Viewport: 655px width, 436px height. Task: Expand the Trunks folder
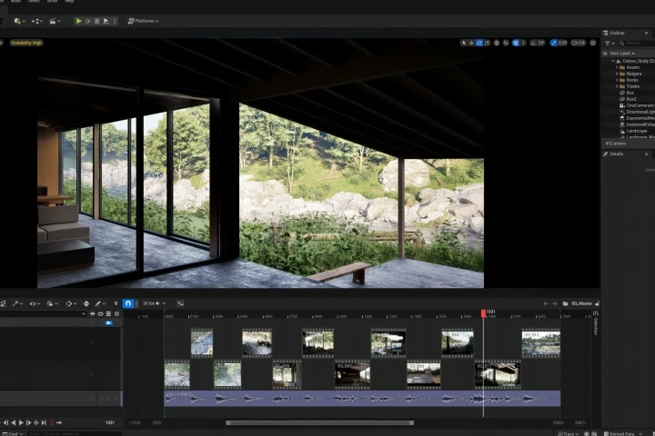617,86
